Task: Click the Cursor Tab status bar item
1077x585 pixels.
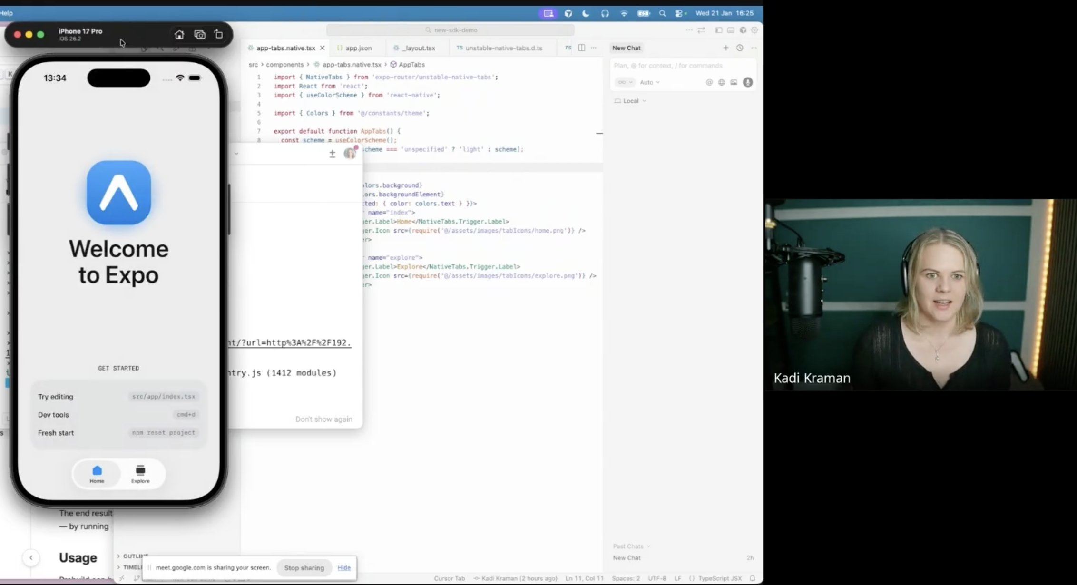Action: (x=449, y=578)
